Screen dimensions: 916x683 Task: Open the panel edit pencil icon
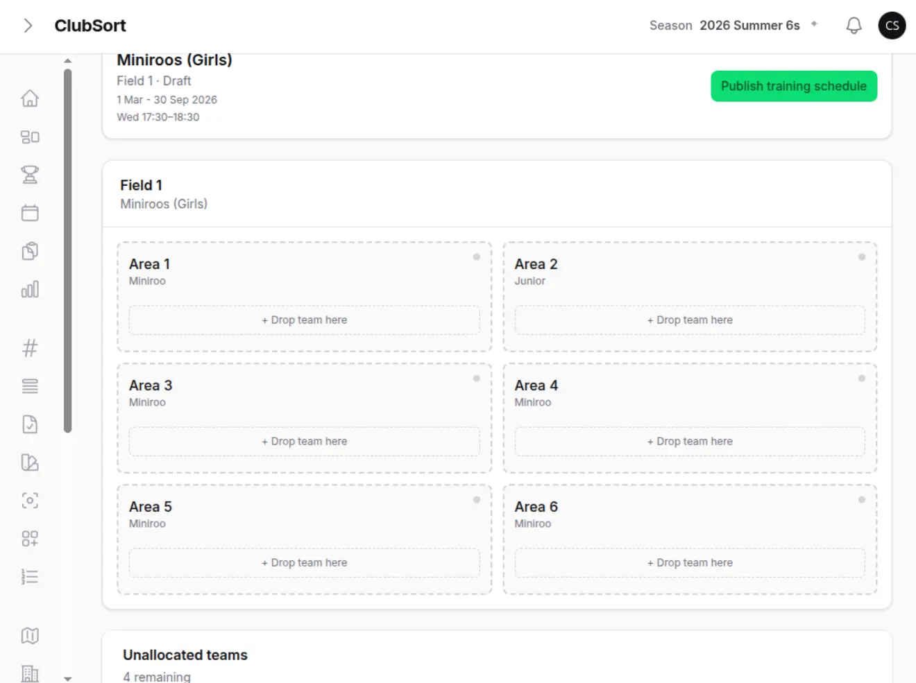[30, 462]
